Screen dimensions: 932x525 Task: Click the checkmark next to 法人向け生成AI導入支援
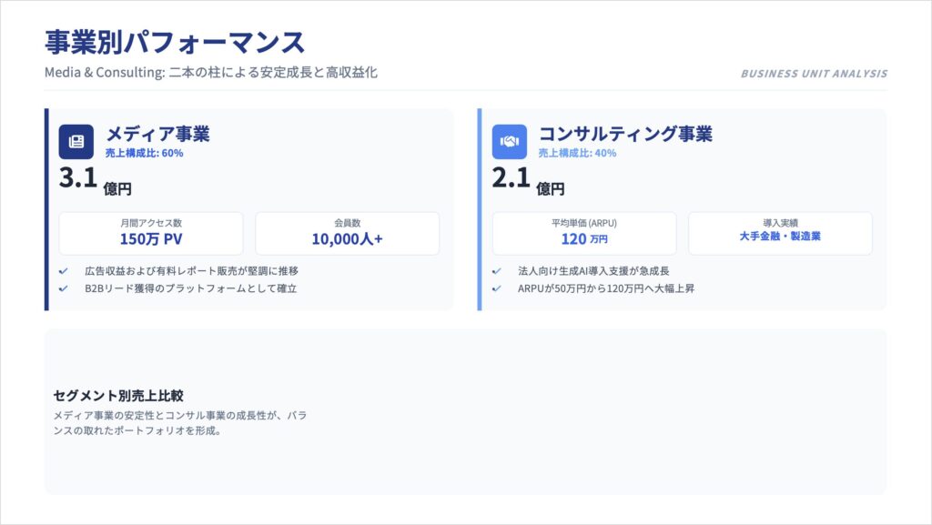[496, 271]
